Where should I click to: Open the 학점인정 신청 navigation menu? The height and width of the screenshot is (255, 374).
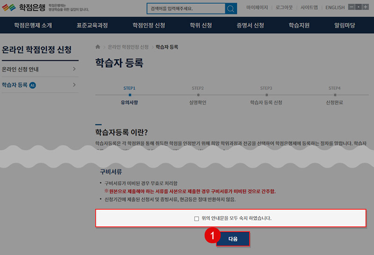[149, 25]
